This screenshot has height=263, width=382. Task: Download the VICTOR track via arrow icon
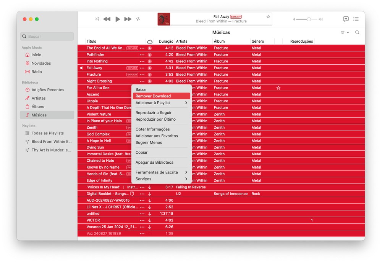point(150,220)
